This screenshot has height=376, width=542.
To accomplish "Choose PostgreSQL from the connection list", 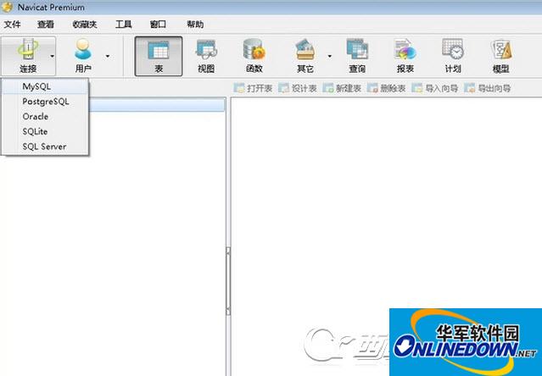I will click(x=46, y=102).
